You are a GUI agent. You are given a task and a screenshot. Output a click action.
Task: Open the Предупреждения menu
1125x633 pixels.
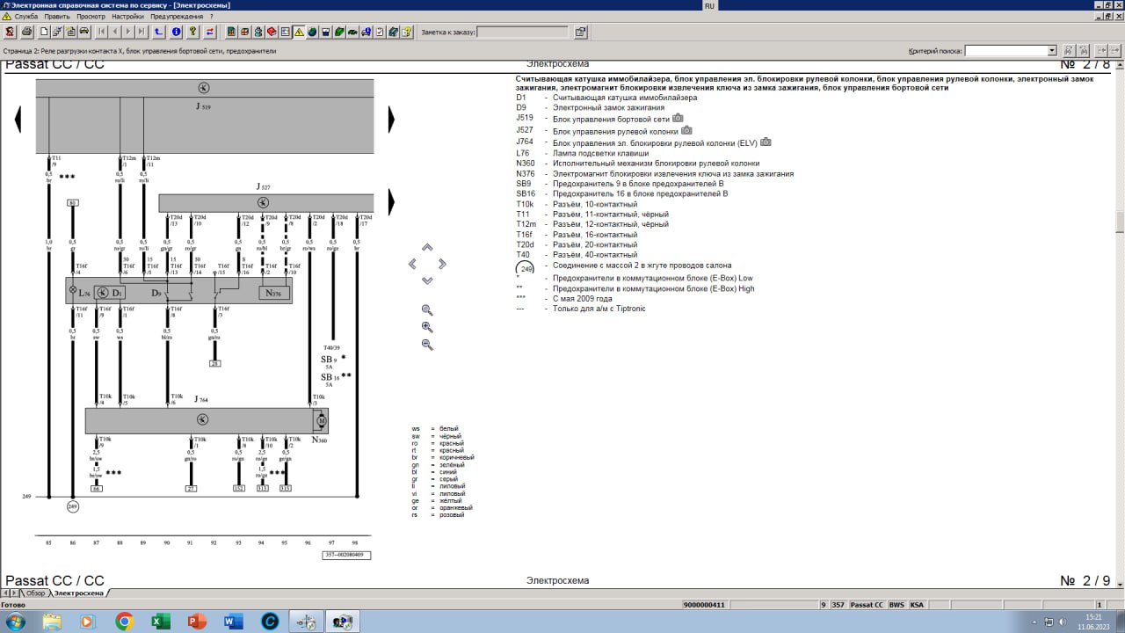pyautogui.click(x=177, y=16)
